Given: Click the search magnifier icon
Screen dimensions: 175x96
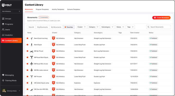Looking at the screenshot, I should point(148,27).
